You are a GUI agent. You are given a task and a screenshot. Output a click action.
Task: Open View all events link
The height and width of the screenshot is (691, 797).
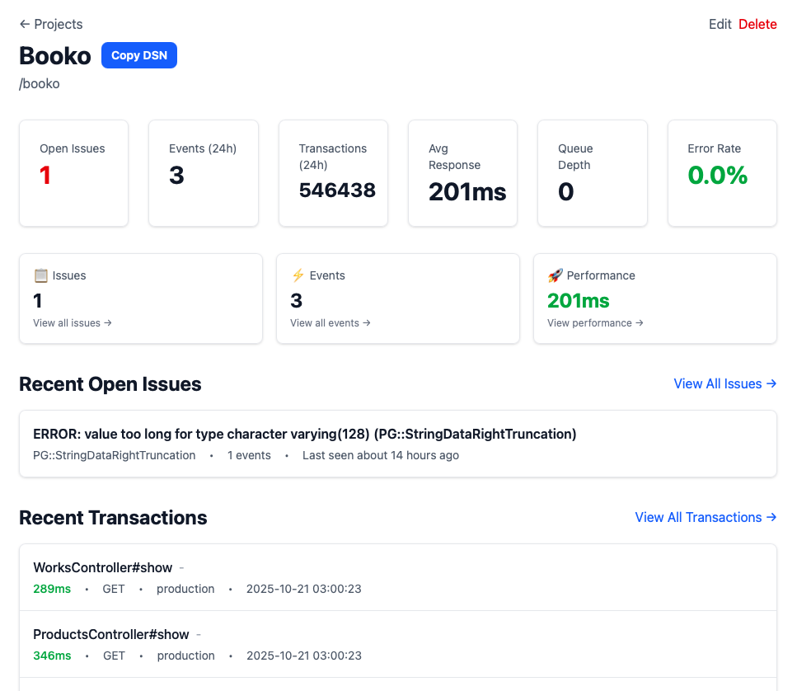coord(330,323)
